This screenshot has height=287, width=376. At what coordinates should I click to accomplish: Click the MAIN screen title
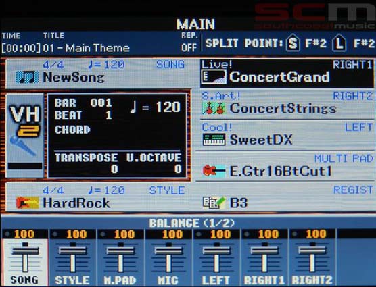195,24
